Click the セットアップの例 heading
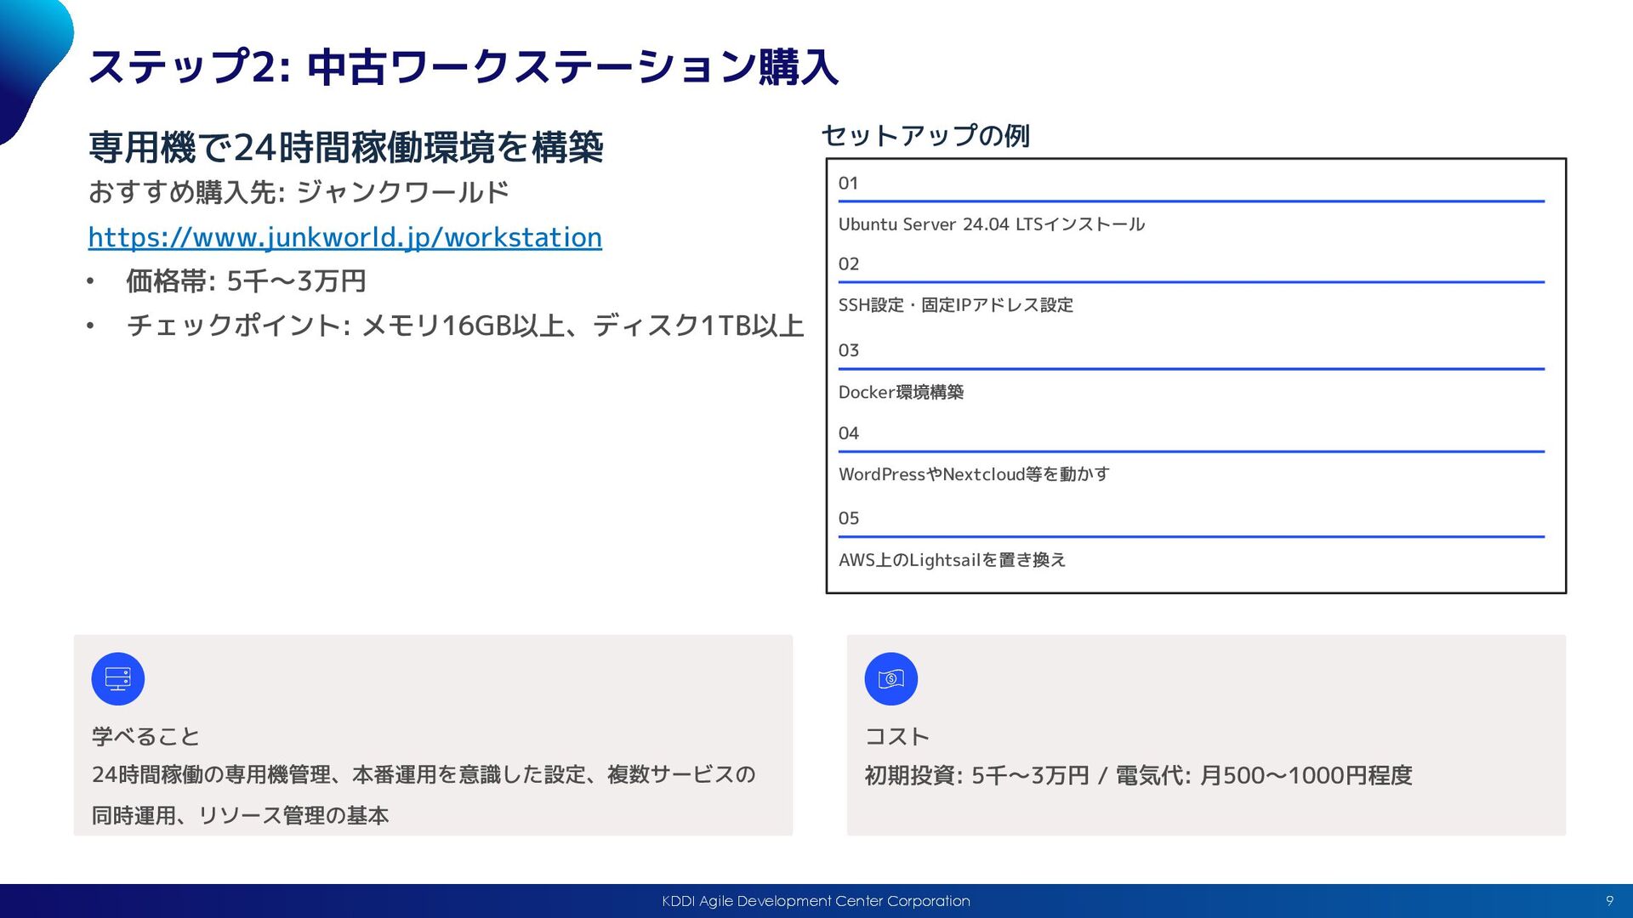This screenshot has height=918, width=1633. coord(925,135)
